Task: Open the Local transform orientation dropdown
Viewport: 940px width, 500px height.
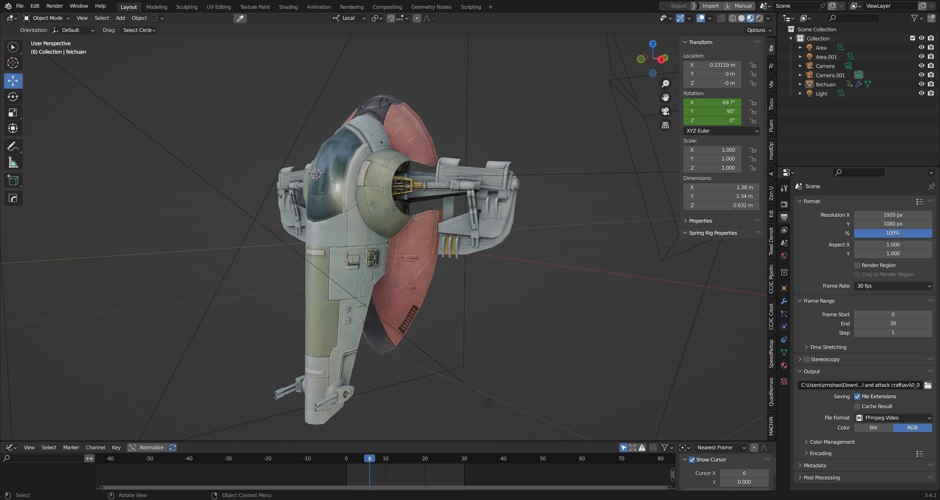Action: click(x=349, y=18)
